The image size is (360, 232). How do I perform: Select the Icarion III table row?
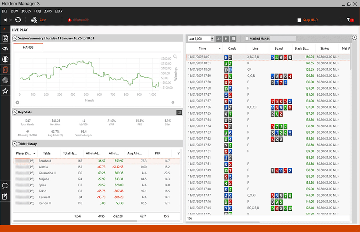pyautogui.click(x=96, y=203)
